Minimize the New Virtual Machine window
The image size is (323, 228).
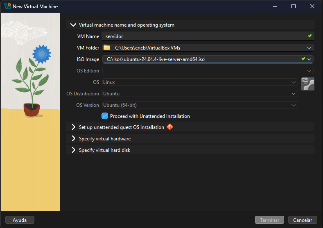click(275, 6)
